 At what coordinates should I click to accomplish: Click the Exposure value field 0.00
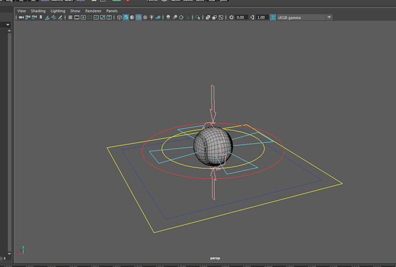pos(241,17)
